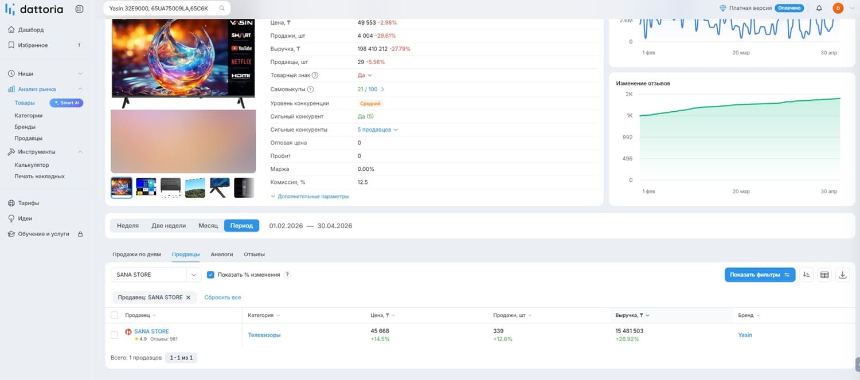Open user avatar with letter D
The image size is (860, 380).
click(x=838, y=8)
